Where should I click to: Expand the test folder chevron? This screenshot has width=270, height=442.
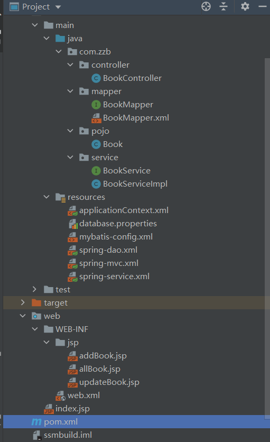(x=34, y=289)
